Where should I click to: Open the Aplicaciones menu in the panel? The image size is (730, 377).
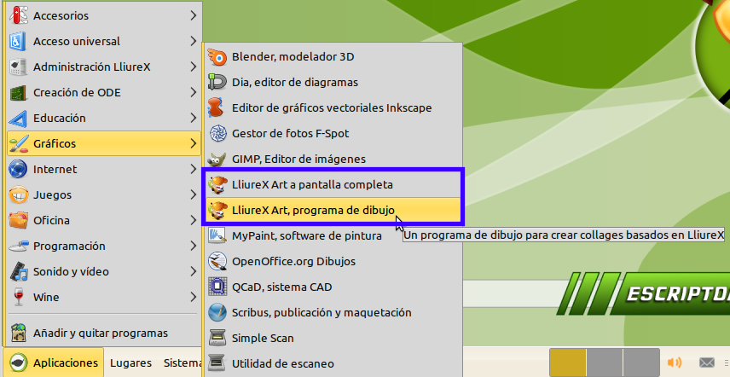54,362
